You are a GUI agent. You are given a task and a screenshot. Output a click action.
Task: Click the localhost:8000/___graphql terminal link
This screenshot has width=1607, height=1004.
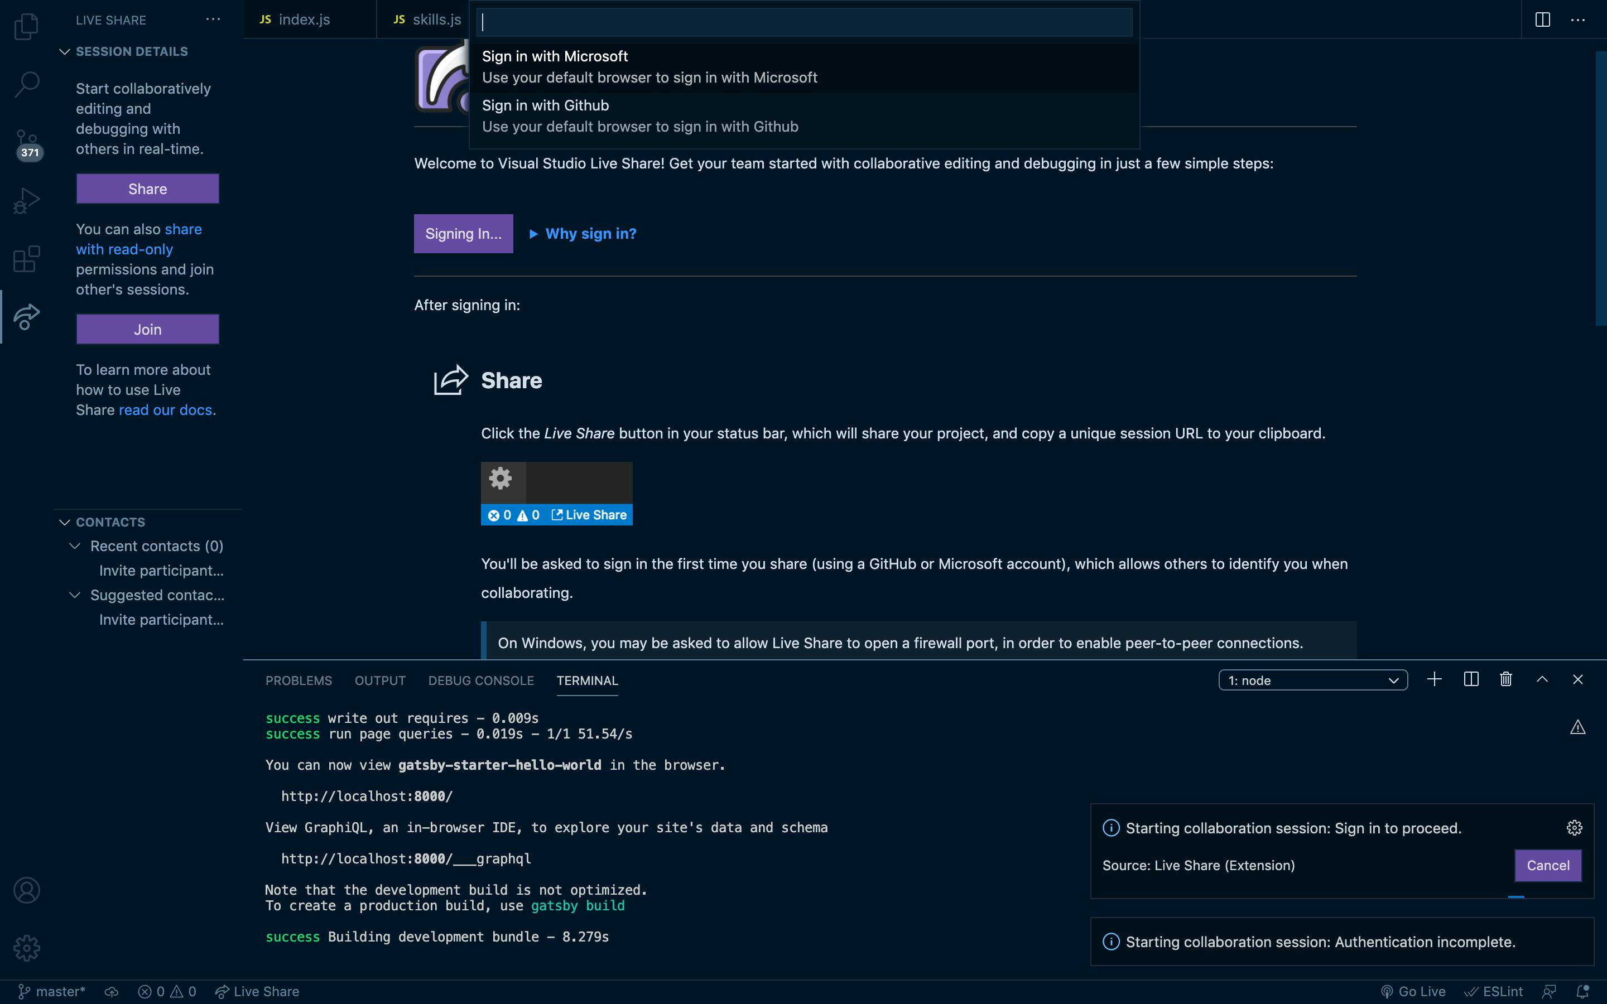(406, 858)
